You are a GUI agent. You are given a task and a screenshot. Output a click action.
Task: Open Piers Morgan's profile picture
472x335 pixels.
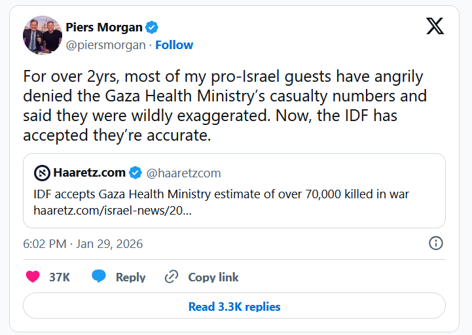pos(43,35)
